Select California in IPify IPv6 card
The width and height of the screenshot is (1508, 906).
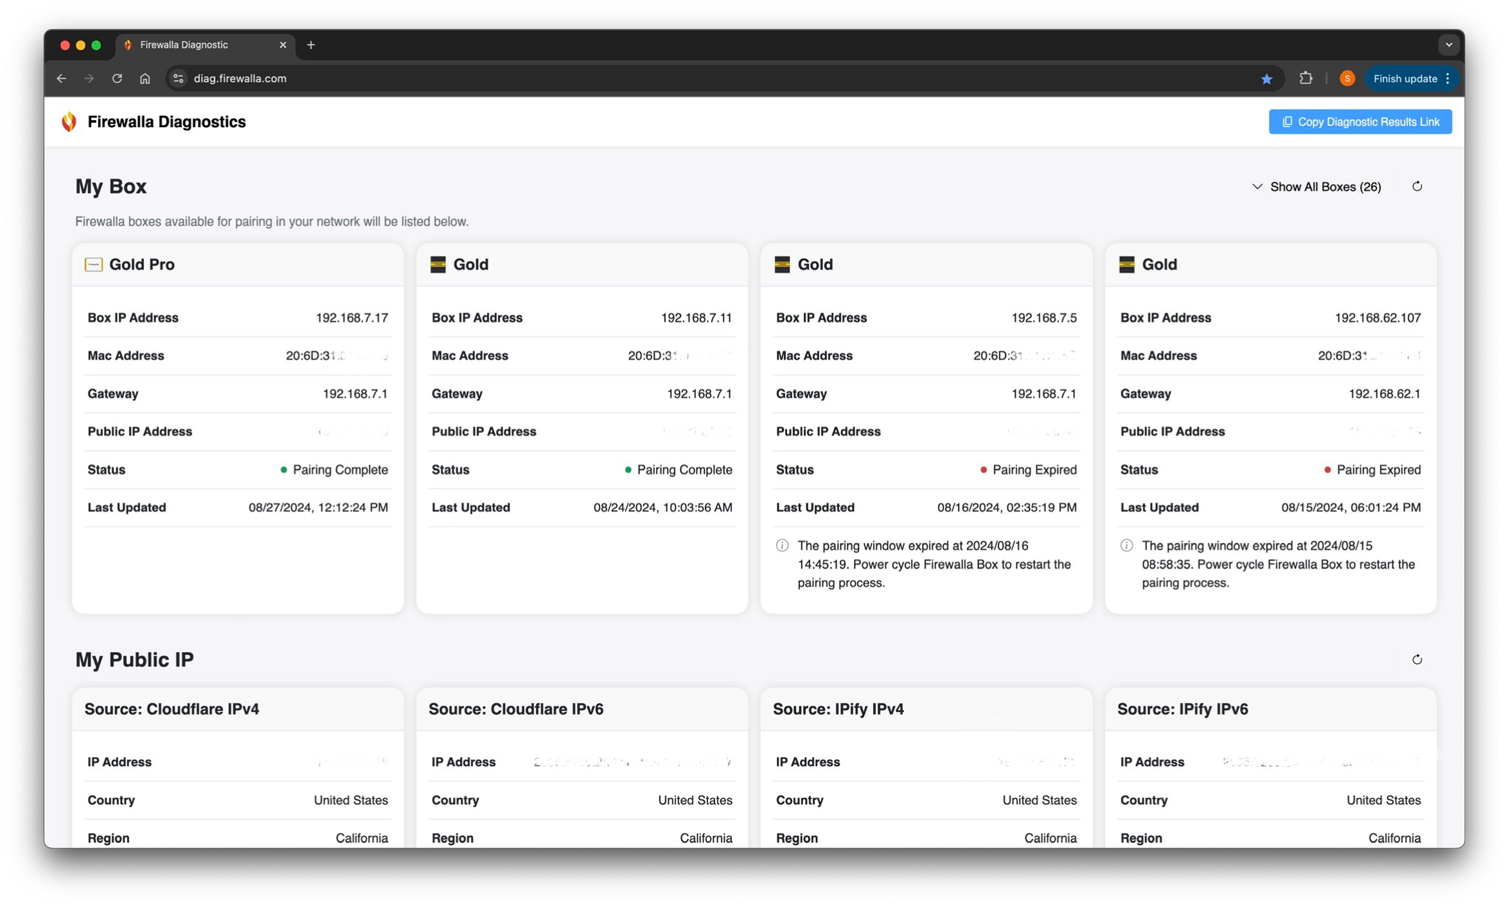pyautogui.click(x=1394, y=838)
